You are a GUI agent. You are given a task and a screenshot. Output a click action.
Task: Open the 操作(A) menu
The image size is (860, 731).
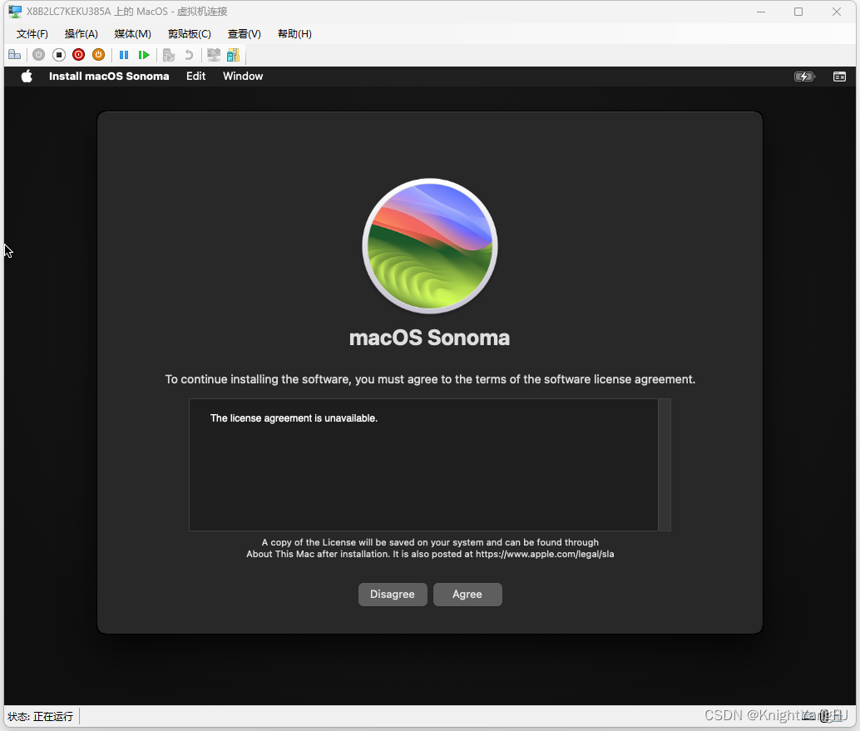tap(82, 34)
